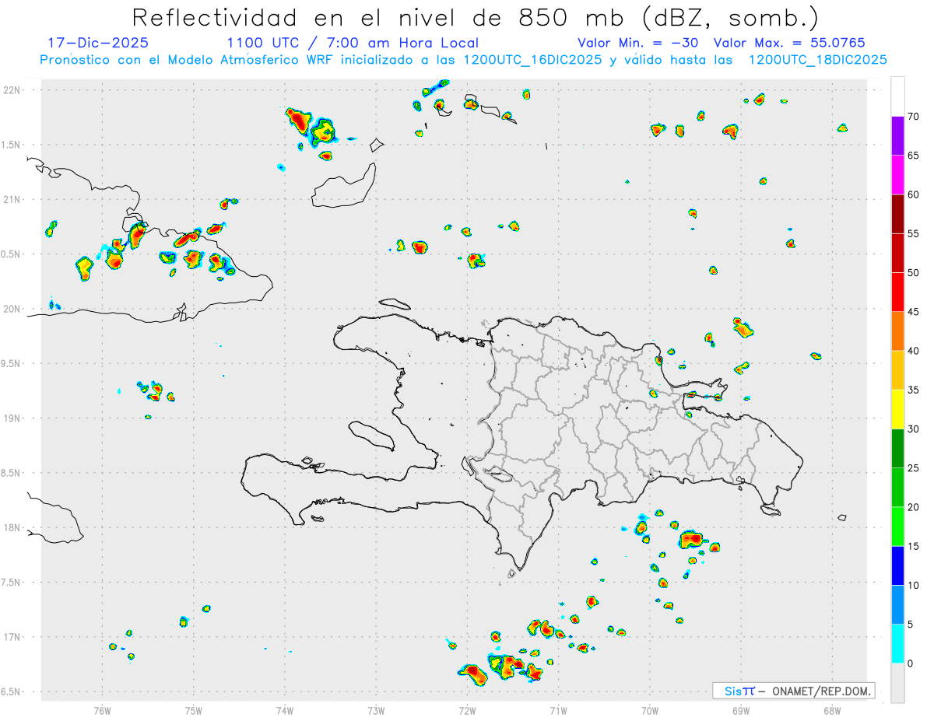Click the colorbar tick label '55'
This screenshot has height=721, width=934.
point(914,234)
